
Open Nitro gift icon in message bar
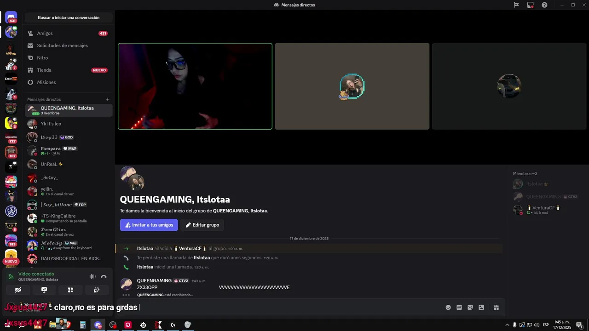pos(497,308)
